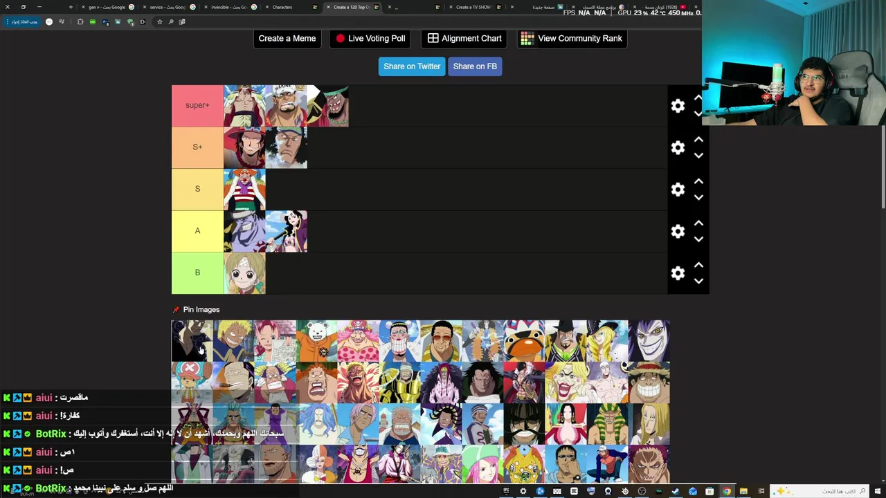
Task: Open Chrome profile avatar icon
Action: 49,21
